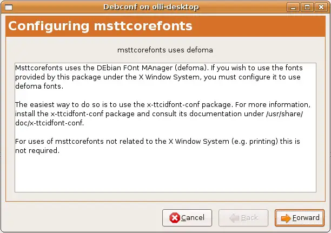This screenshot has width=331, height=233.
Task: Close the Debconf window
Action: 320,6
